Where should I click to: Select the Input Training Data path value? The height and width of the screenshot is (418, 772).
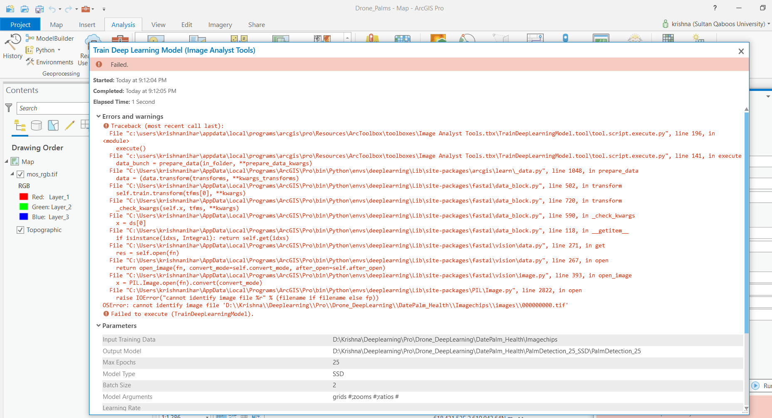pyautogui.click(x=445, y=340)
